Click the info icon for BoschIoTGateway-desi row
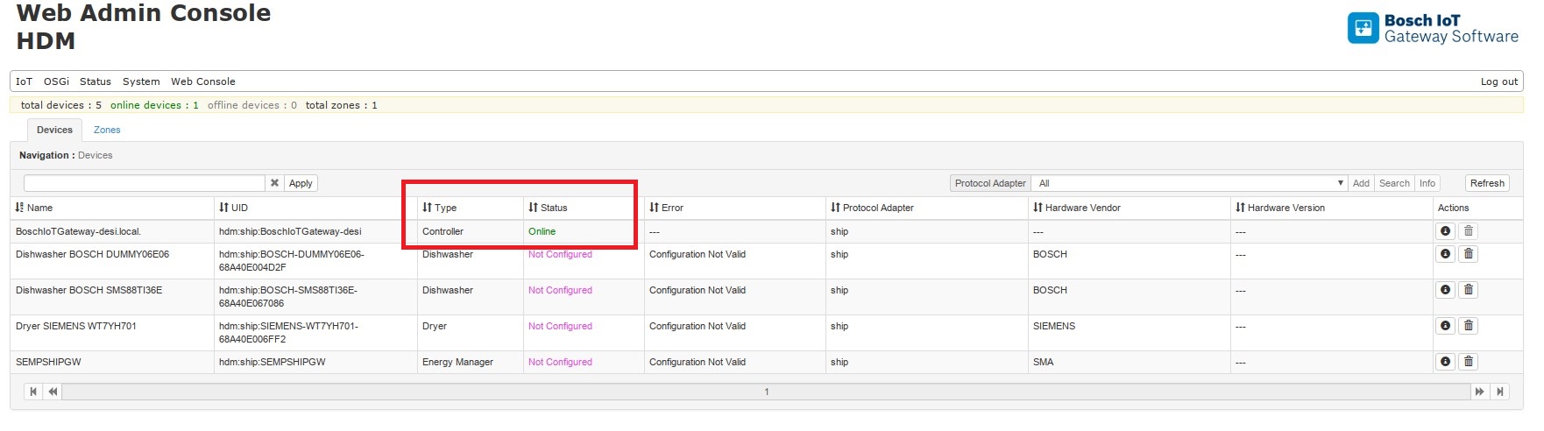 click(1445, 231)
